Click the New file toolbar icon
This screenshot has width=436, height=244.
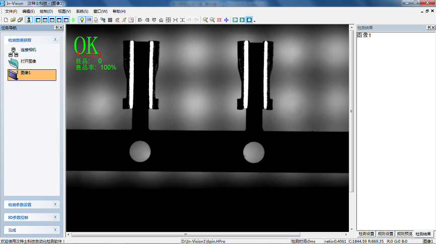(6, 20)
